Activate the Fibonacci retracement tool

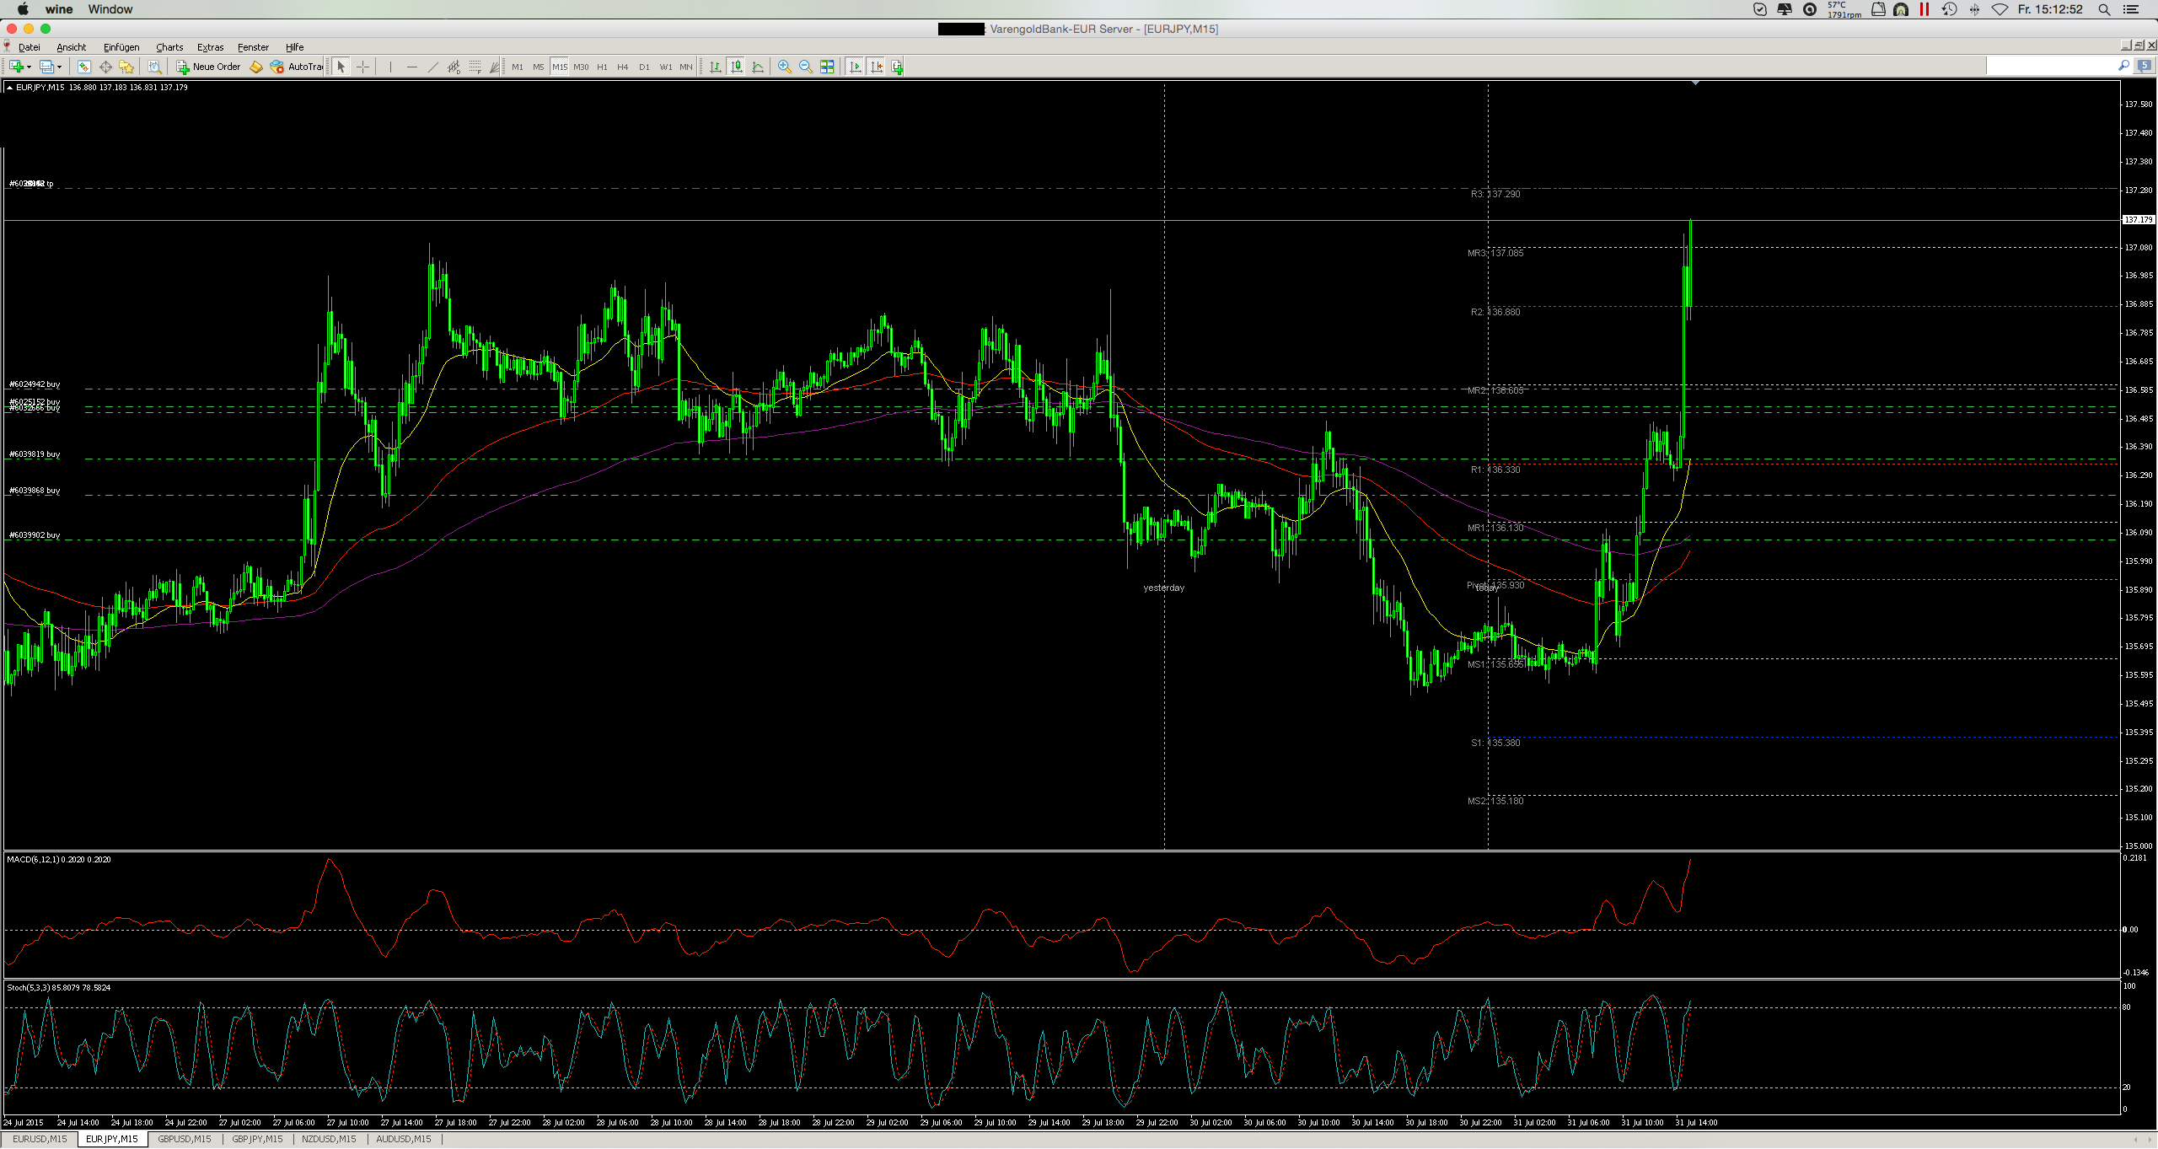474,67
